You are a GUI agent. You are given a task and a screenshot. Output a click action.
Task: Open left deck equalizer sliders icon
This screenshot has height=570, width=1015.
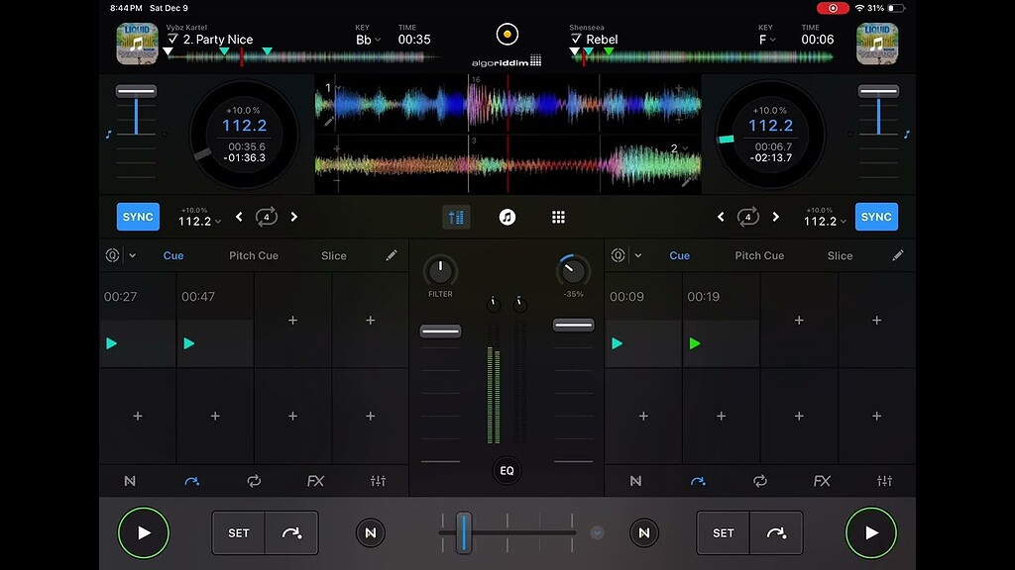[x=378, y=481]
